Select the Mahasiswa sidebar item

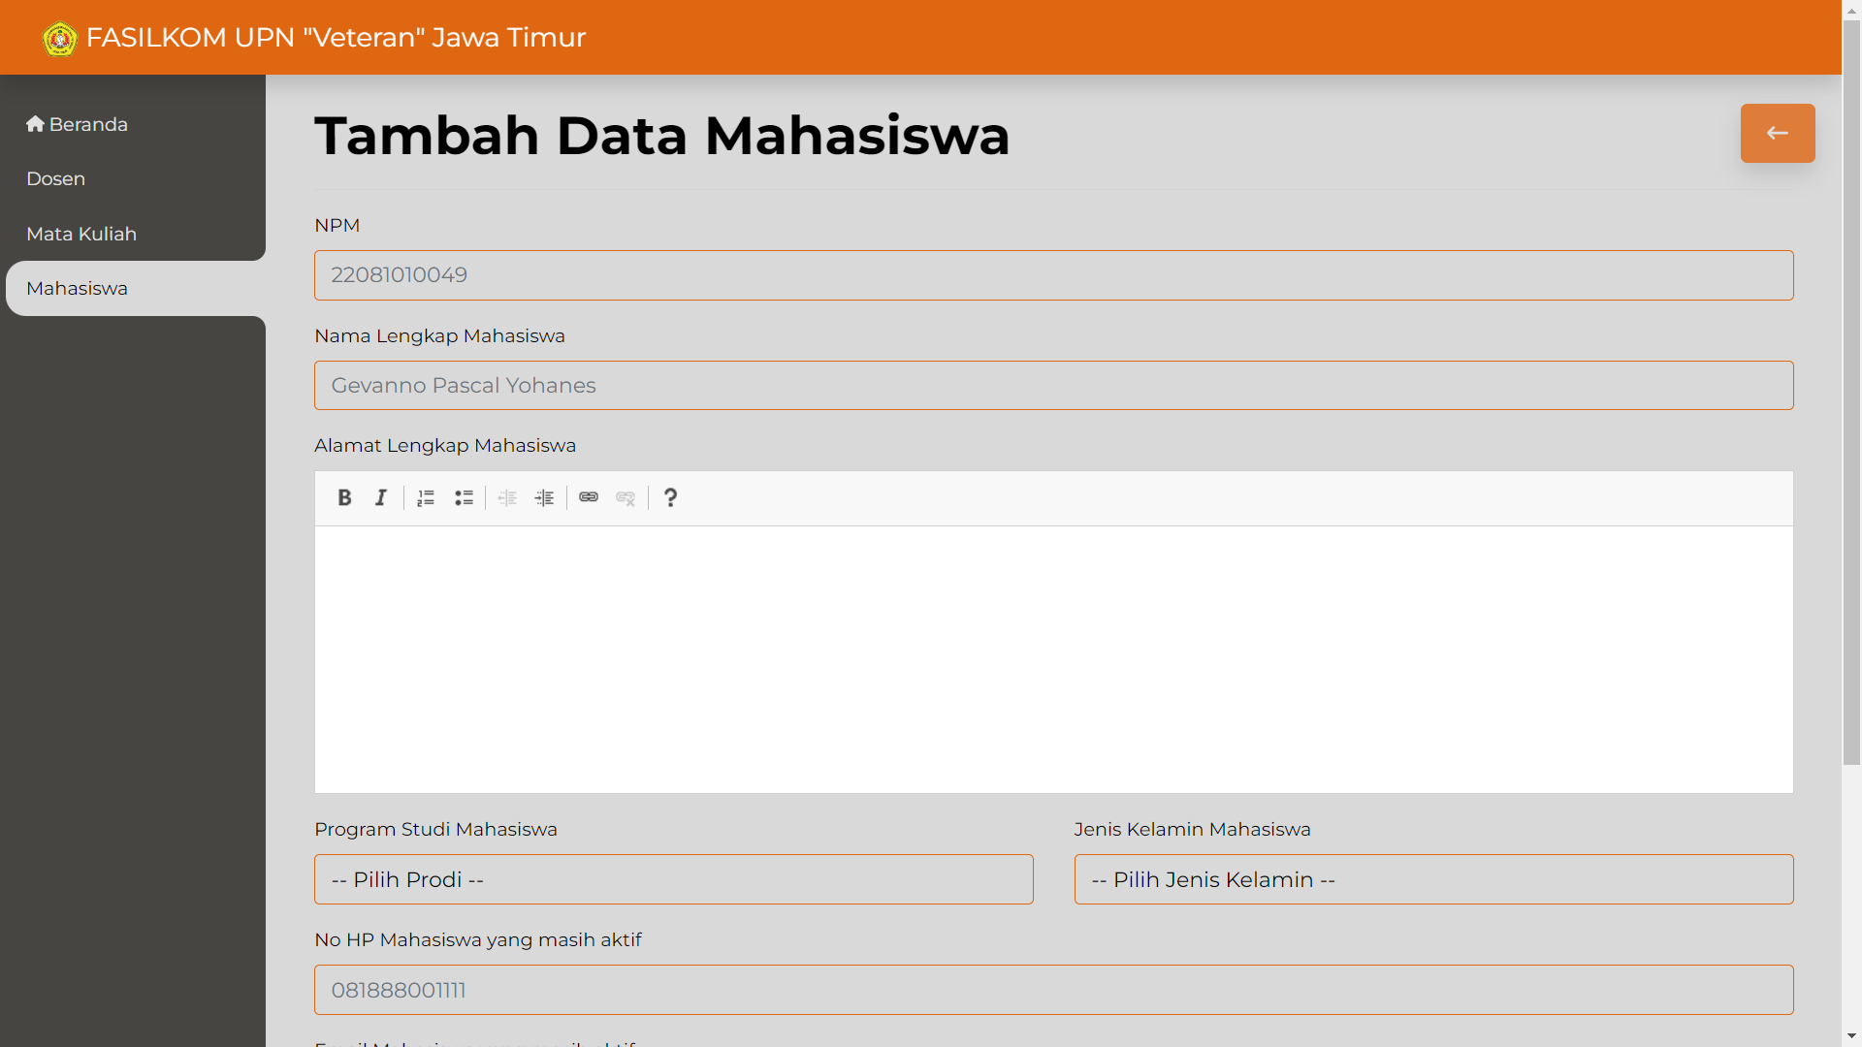click(136, 288)
